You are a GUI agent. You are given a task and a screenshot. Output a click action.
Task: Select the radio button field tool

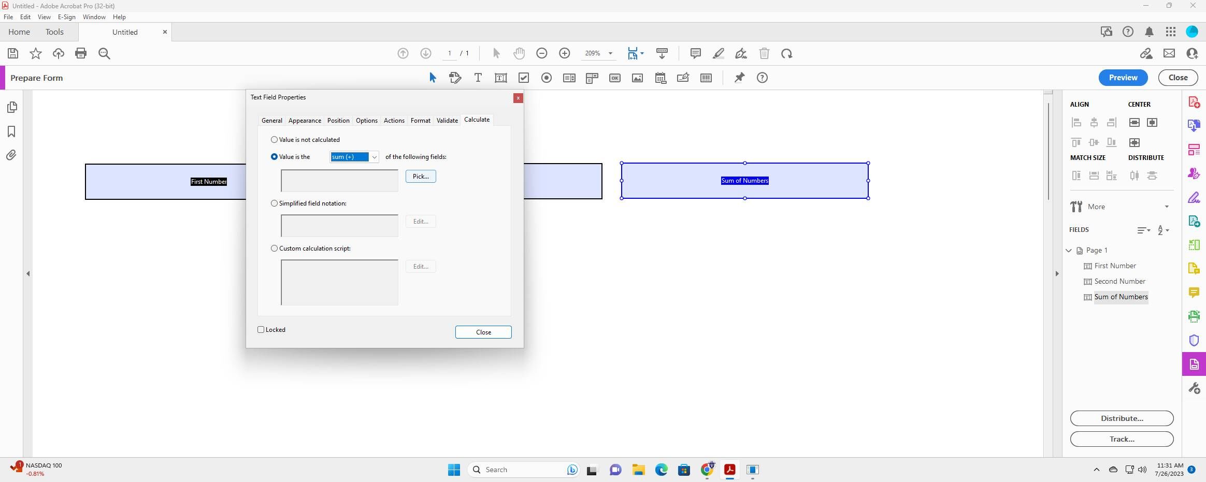point(547,78)
